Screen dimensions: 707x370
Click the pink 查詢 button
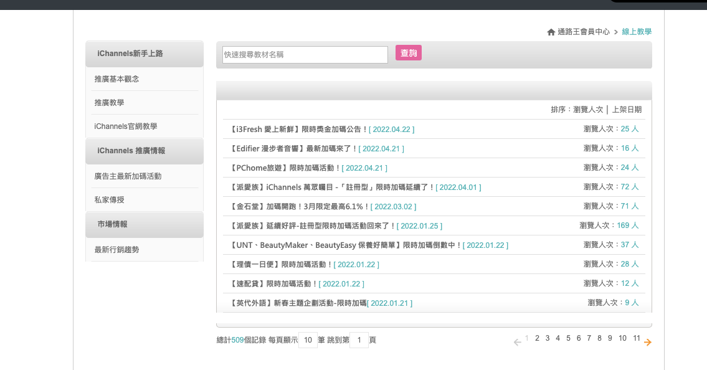tap(409, 53)
